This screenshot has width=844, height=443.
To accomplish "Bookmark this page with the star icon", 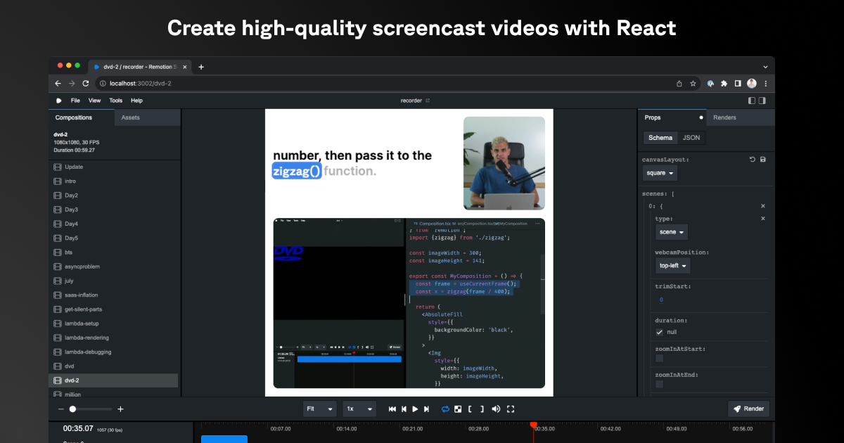I will [x=693, y=83].
